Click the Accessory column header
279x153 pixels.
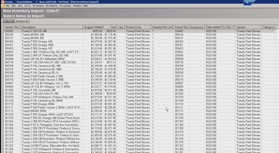197,27
